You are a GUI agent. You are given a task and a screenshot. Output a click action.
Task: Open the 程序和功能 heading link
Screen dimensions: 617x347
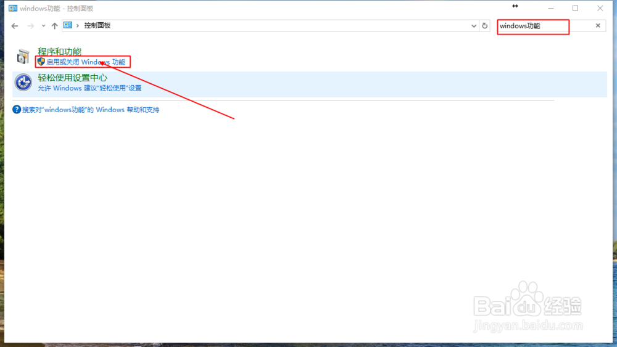[x=59, y=52]
